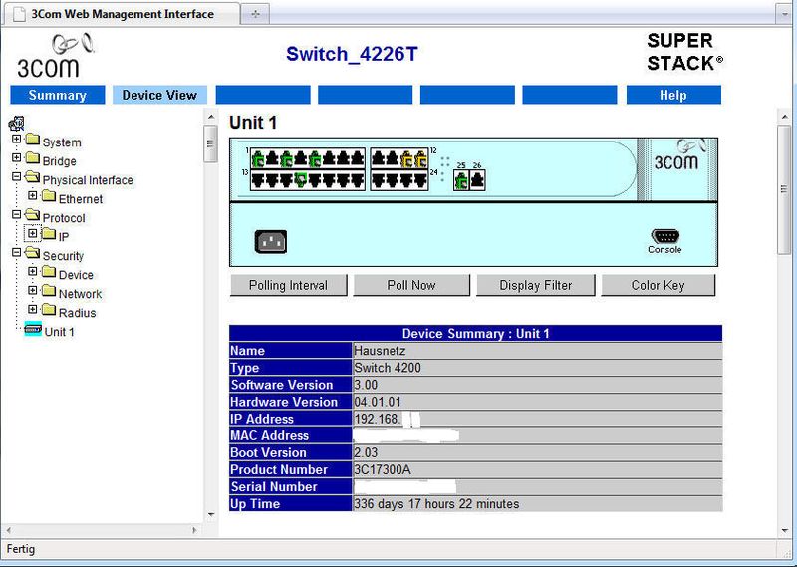The image size is (797, 567).
Task: Click yellow port 11 on the switch
Action: (407, 159)
